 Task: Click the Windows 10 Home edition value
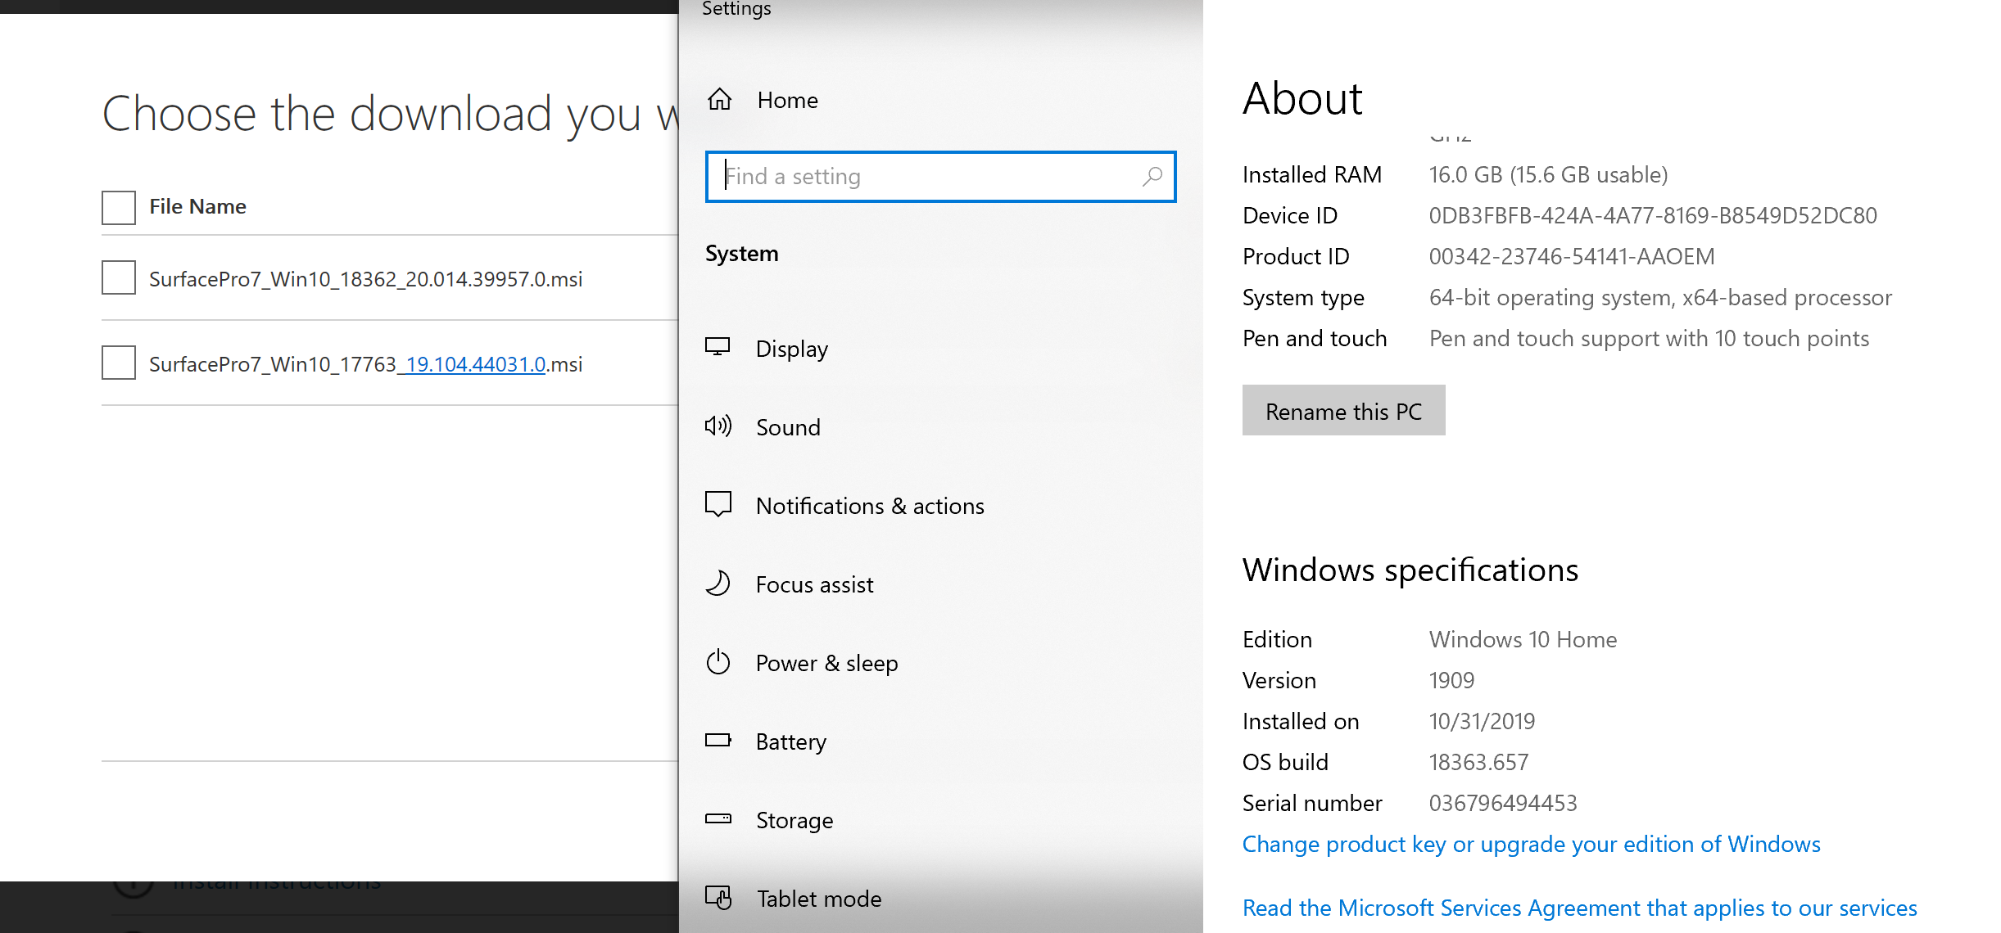pyautogui.click(x=1523, y=639)
